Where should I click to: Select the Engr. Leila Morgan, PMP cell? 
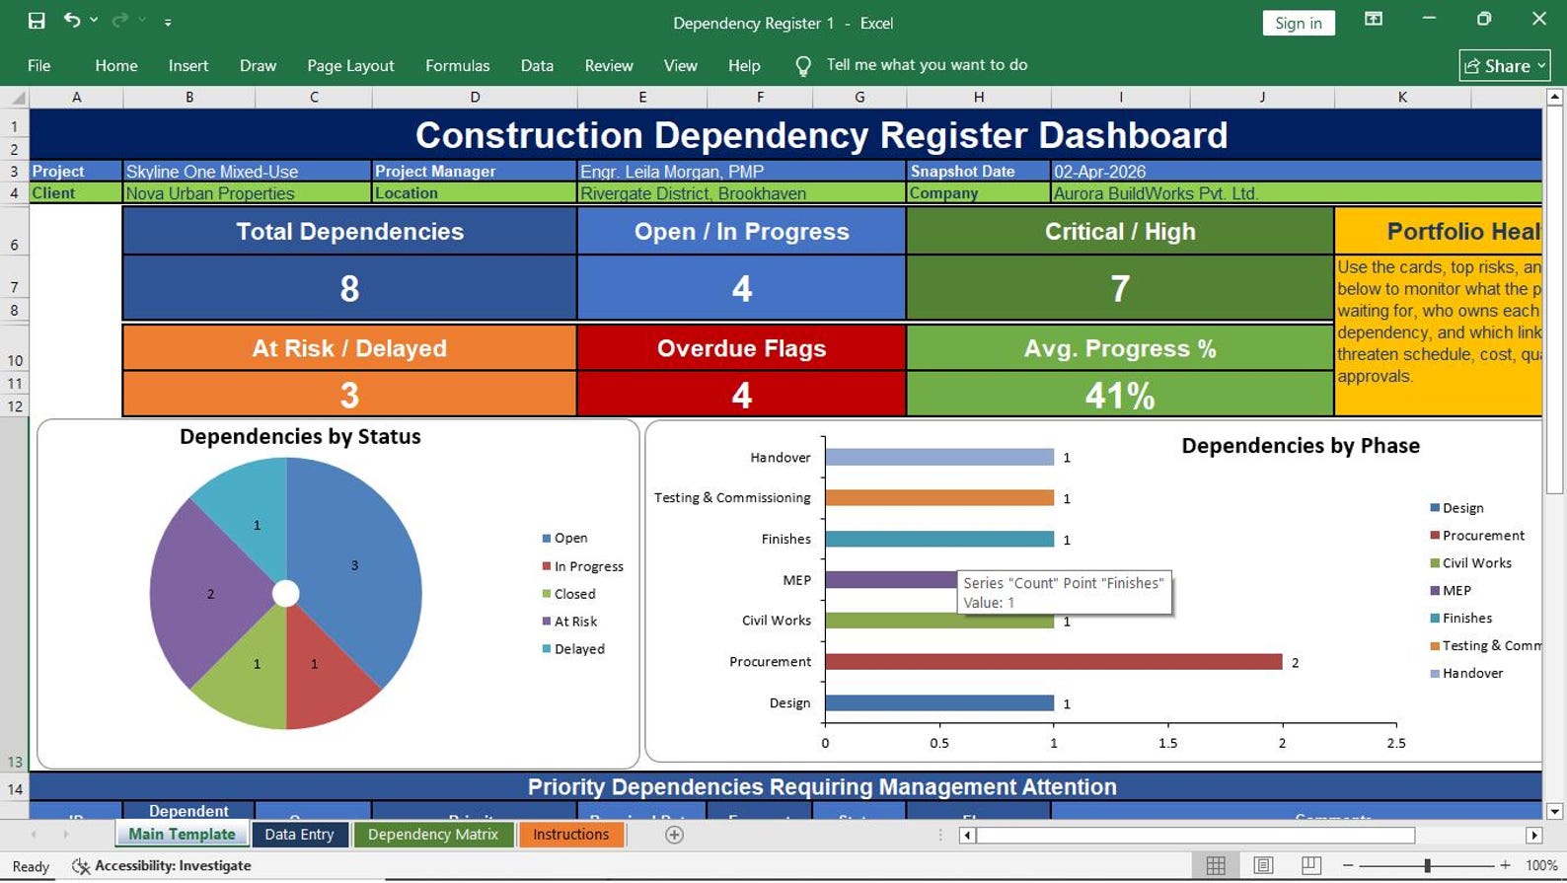tap(741, 171)
